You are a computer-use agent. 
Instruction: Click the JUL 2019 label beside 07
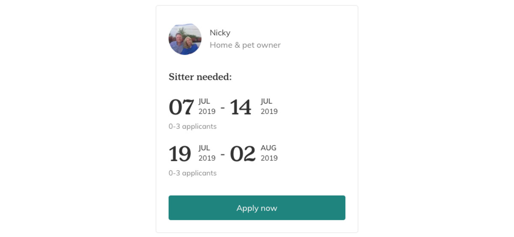point(207,107)
